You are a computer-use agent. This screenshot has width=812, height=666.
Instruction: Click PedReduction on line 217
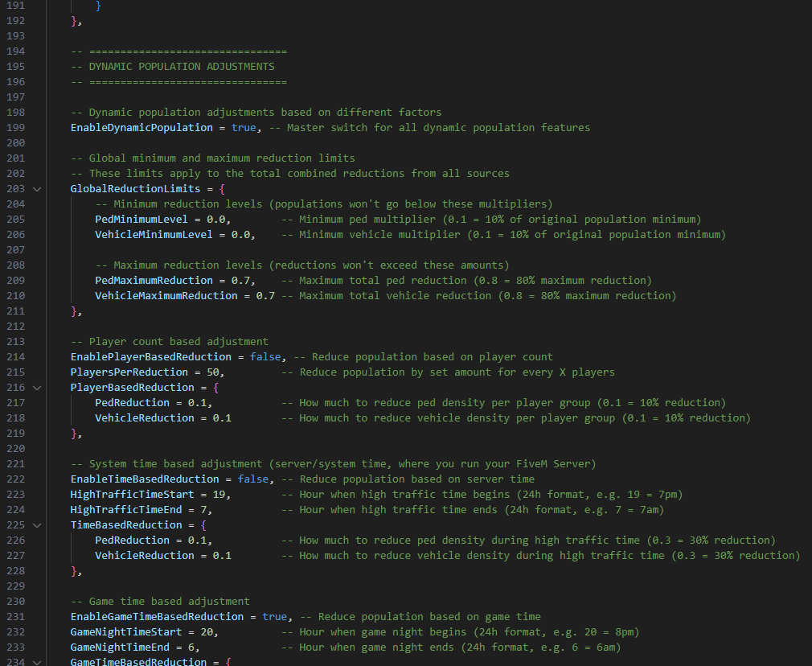132,403
